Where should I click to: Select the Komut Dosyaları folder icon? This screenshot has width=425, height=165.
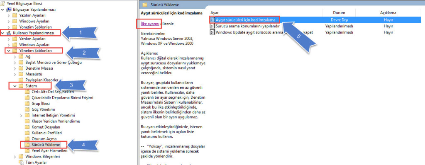click(27, 127)
